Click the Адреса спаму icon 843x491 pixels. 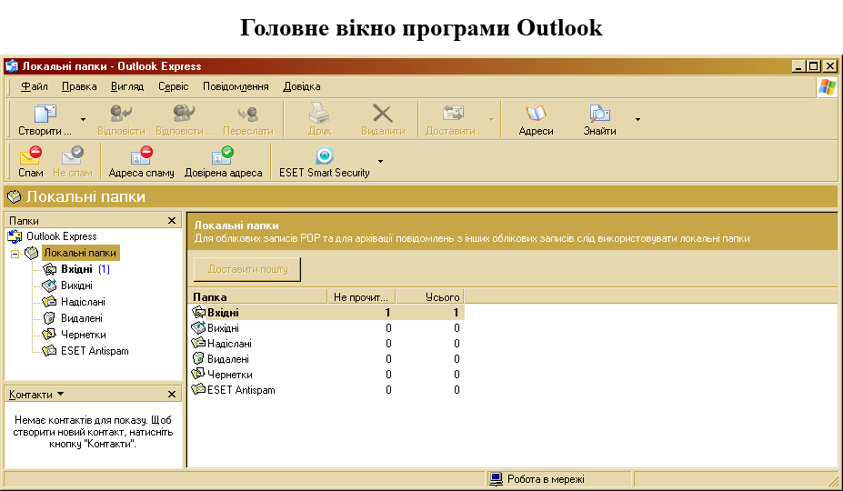141,155
